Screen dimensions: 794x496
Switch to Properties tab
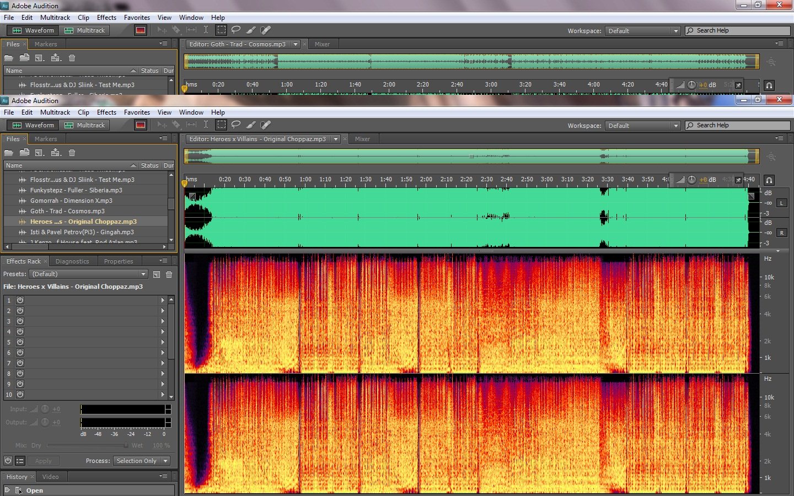pos(119,261)
